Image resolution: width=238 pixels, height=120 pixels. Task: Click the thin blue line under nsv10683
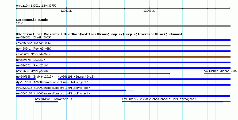click(93, 74)
